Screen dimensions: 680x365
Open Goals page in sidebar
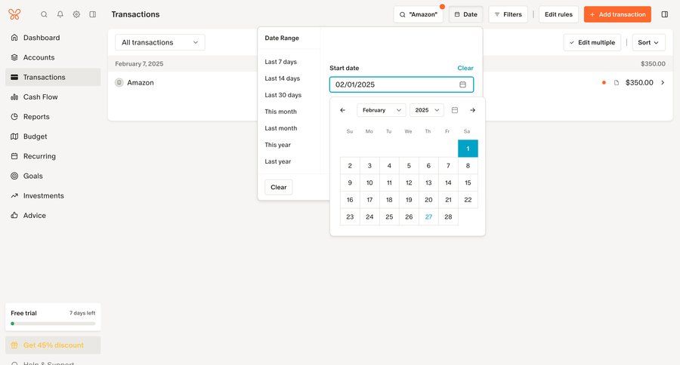53,176
